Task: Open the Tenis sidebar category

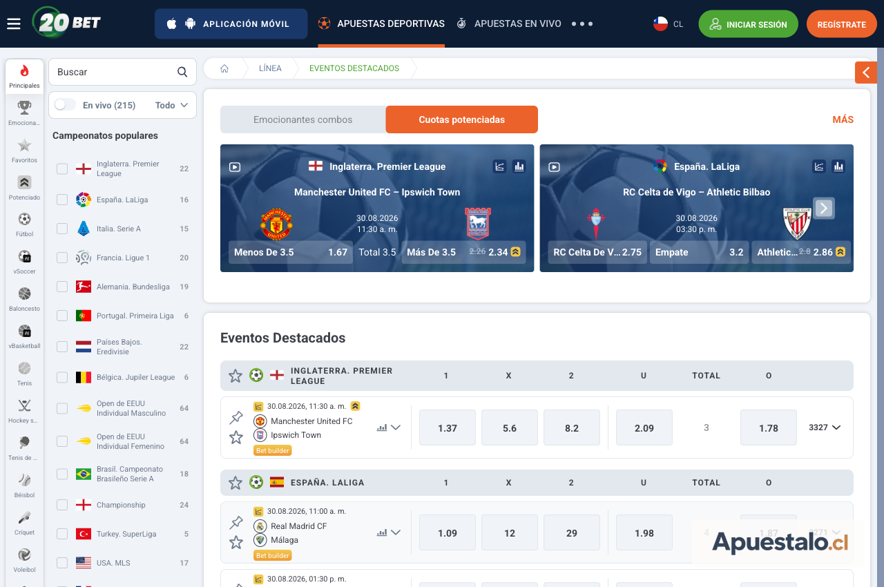Action: point(24,374)
